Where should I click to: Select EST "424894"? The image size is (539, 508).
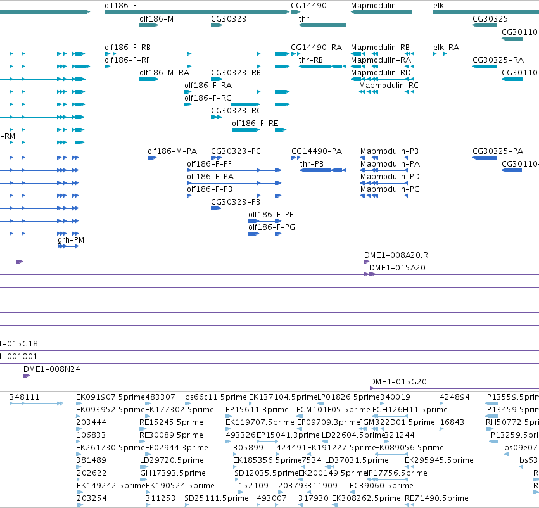tap(455, 397)
